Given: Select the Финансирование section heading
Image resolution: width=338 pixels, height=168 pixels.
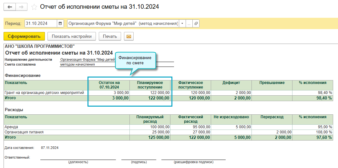Looking at the screenshot, I should point(23,76).
